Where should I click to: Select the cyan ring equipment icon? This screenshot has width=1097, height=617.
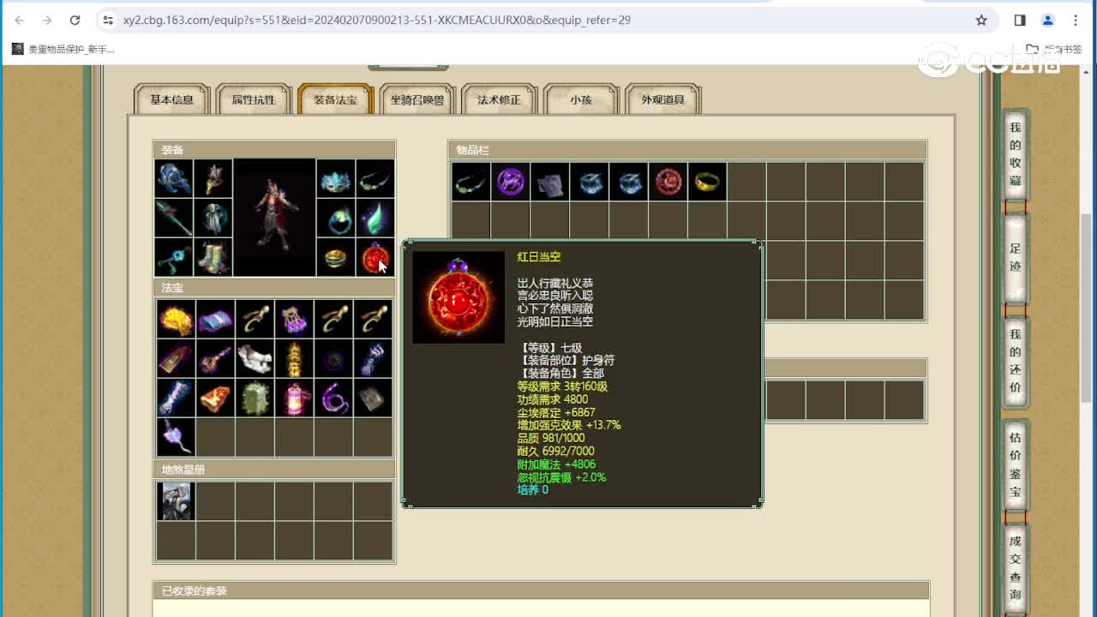click(335, 218)
